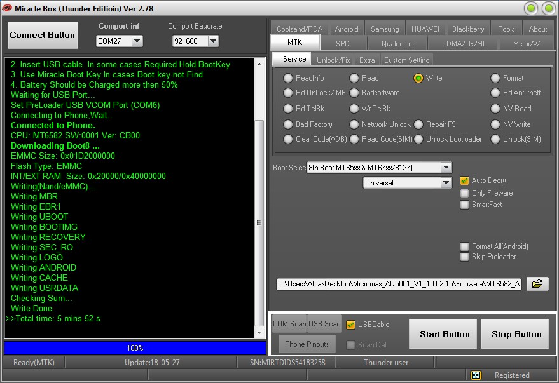Click the COM Scan button
The height and width of the screenshot is (383, 559).
coord(289,323)
